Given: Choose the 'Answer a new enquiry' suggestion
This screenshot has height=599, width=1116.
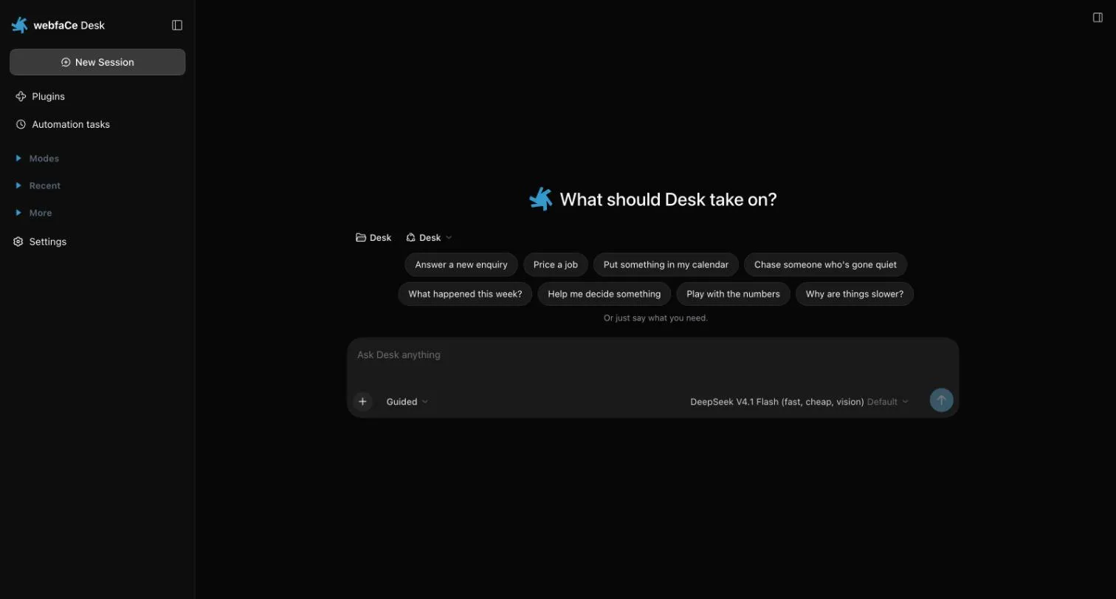Looking at the screenshot, I should (x=461, y=264).
